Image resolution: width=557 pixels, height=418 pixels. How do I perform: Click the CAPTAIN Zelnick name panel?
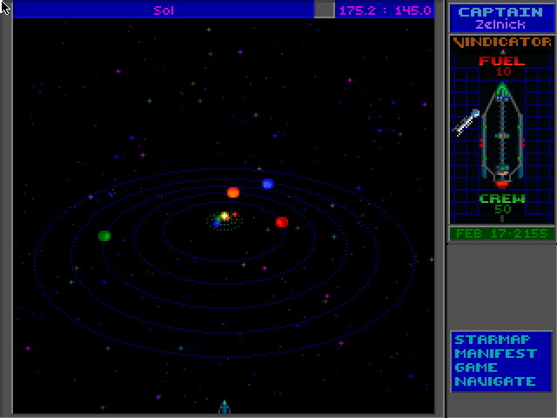501,18
